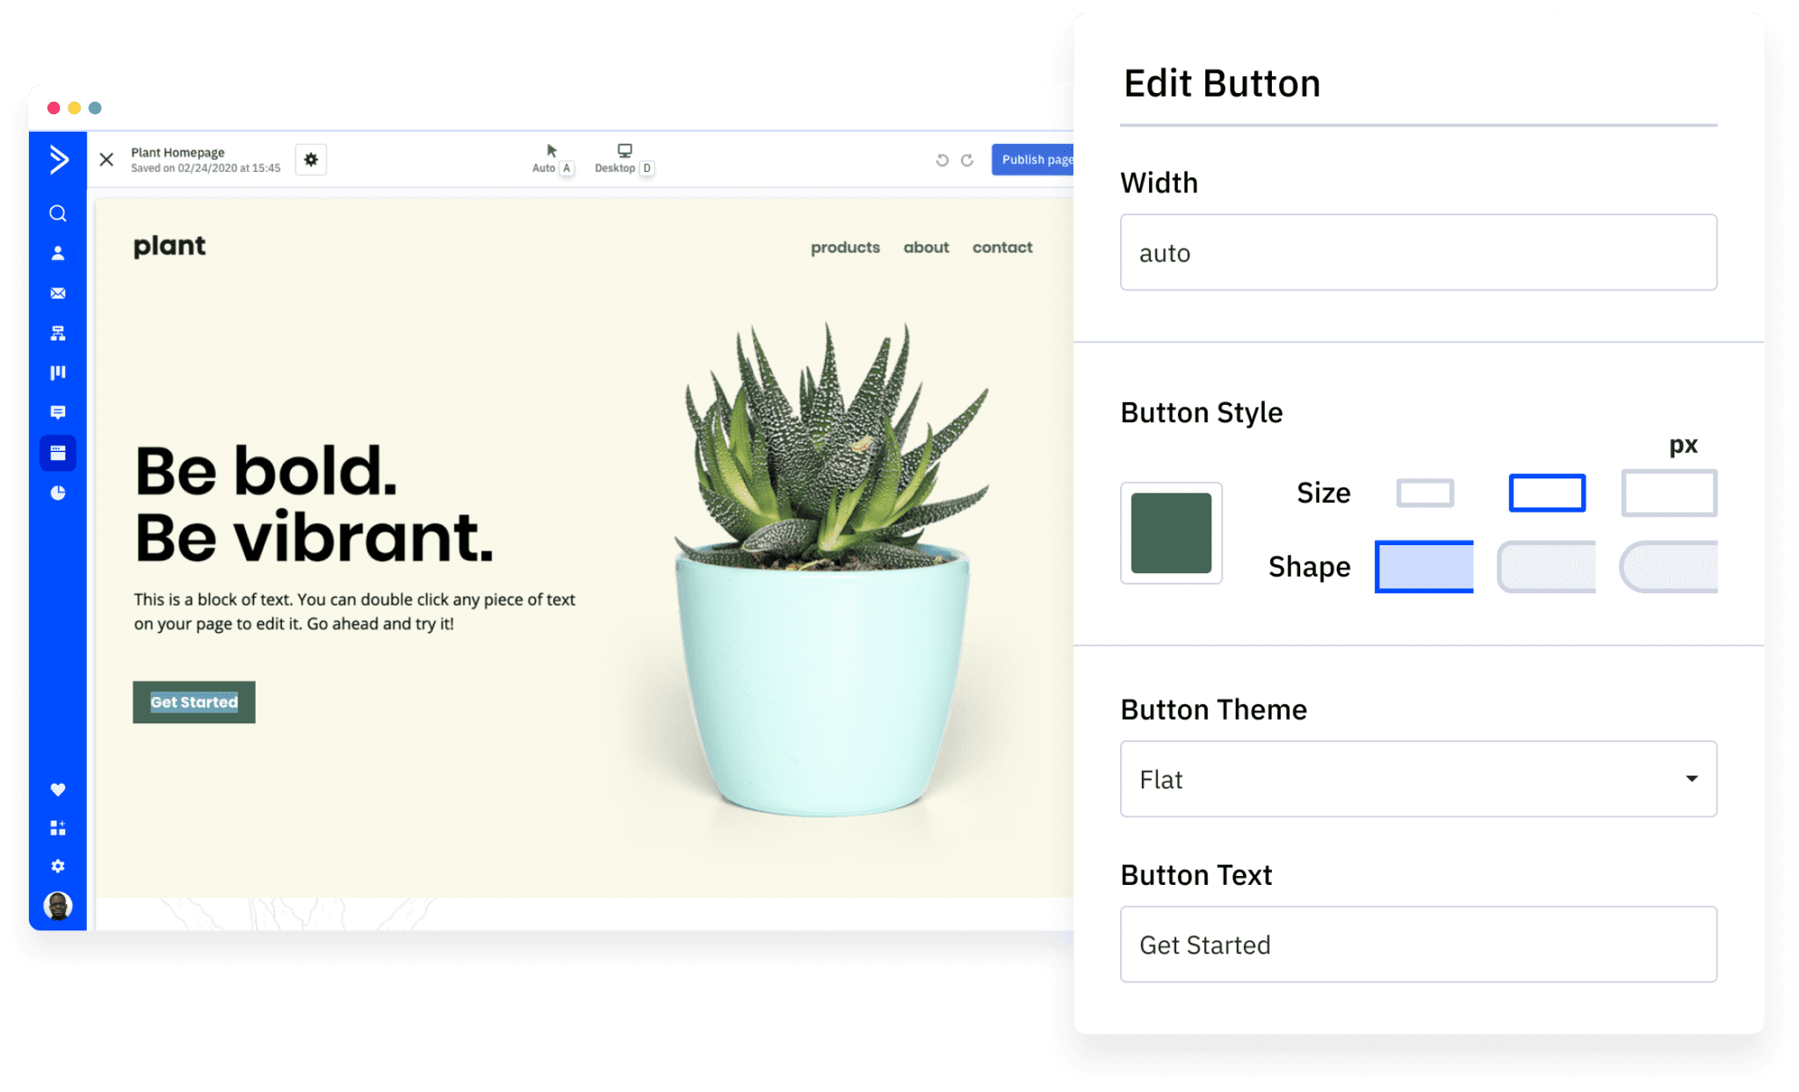The width and height of the screenshot is (1799, 1092).
Task: Click the Plant Homepage title
Action: coord(177,152)
